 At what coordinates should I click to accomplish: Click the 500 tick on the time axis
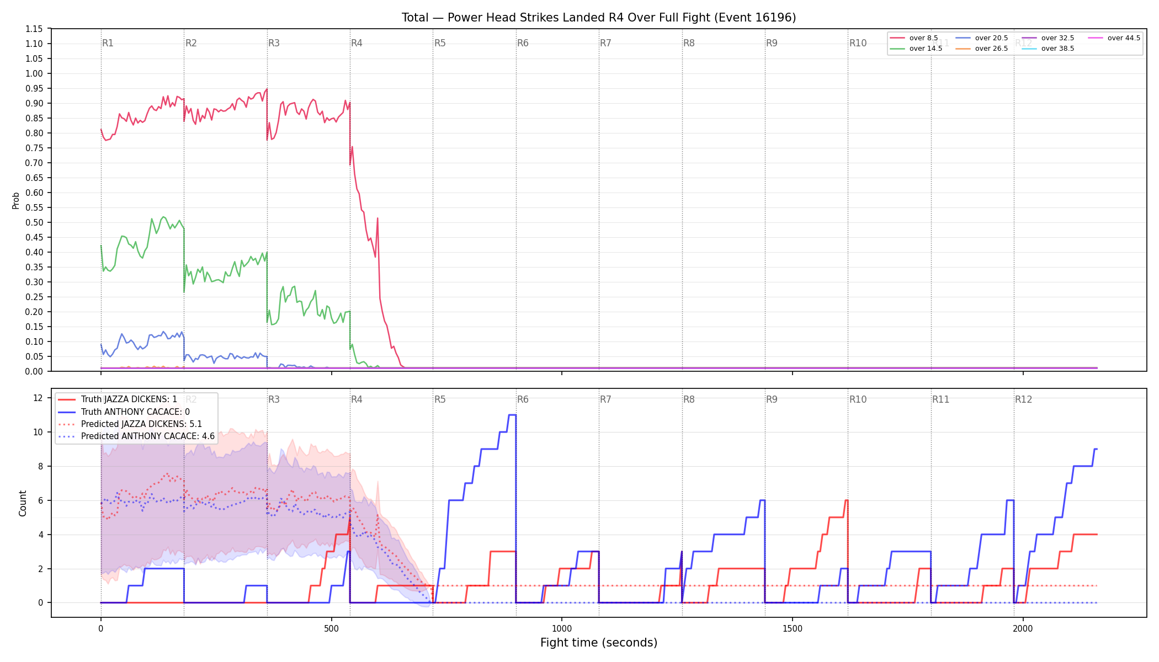pos(331,628)
